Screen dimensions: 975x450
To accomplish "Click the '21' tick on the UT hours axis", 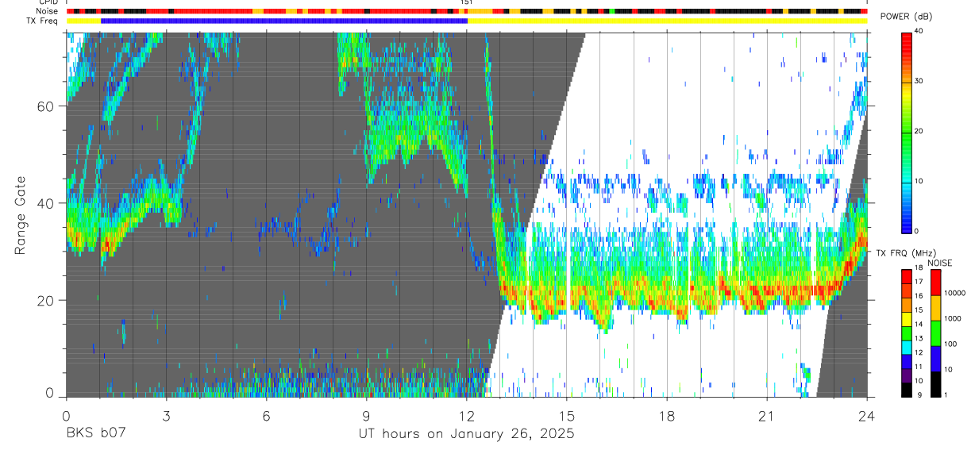I will 767,416.
